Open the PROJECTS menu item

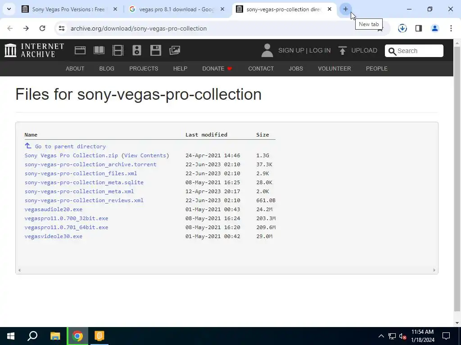[144, 69]
